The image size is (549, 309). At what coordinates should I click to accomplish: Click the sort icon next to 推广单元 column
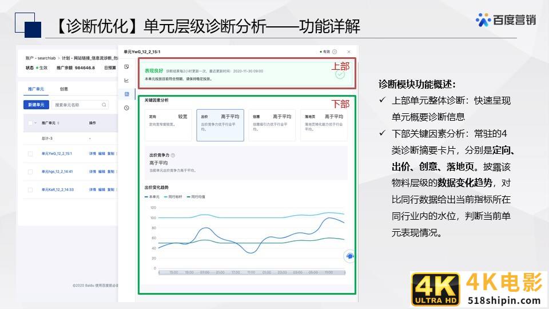point(58,123)
